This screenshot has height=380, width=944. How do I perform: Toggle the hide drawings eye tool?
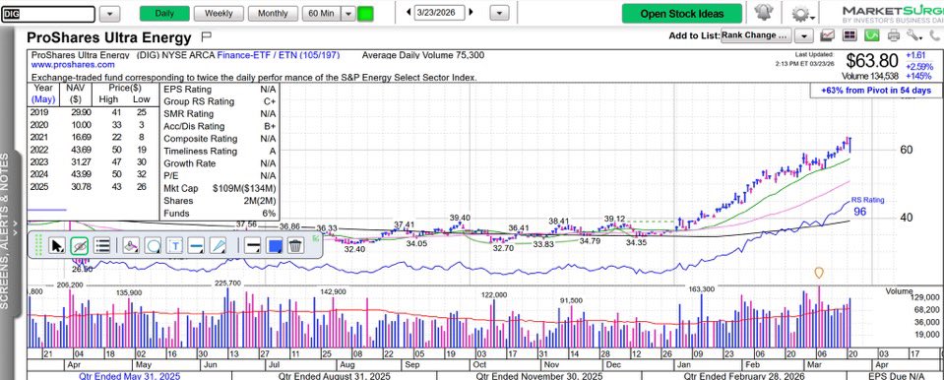79,246
